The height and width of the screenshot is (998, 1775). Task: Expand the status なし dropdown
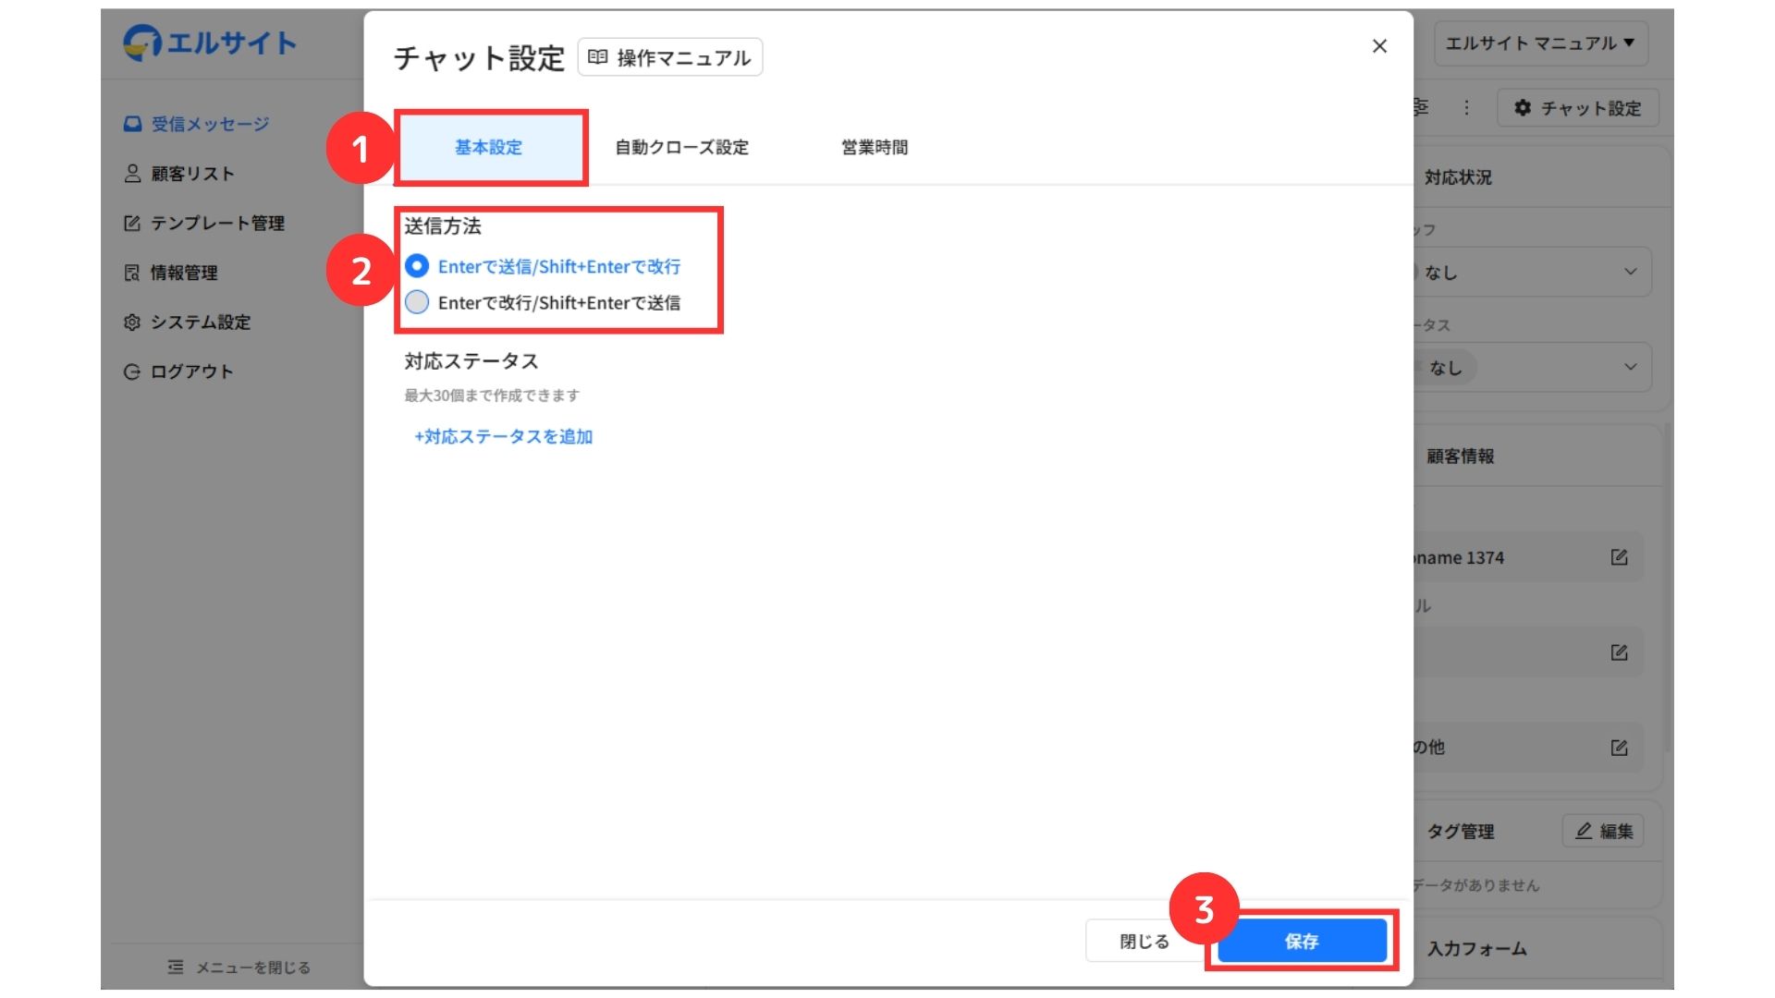(x=1630, y=367)
